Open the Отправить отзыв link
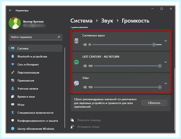The height and width of the screenshot is (139, 181). pyautogui.click(x=88, y=127)
